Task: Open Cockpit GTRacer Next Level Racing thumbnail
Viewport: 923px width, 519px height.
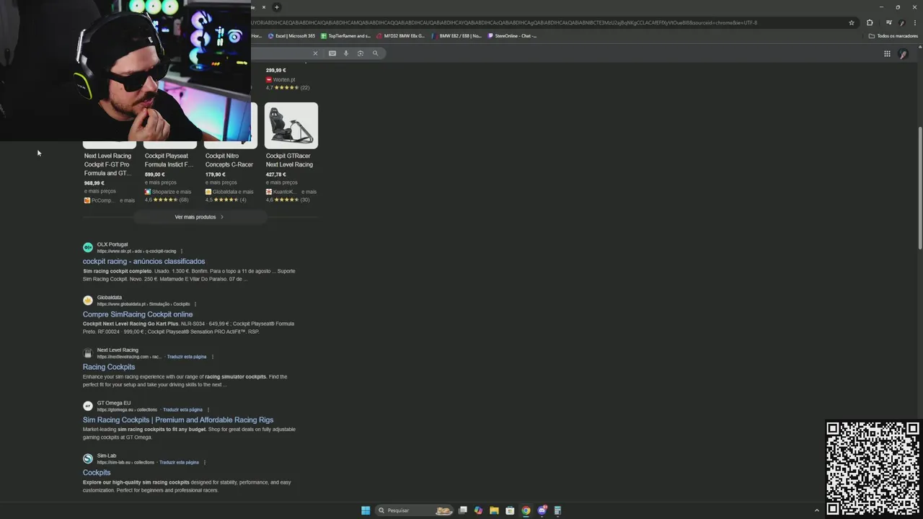Action: (291, 125)
